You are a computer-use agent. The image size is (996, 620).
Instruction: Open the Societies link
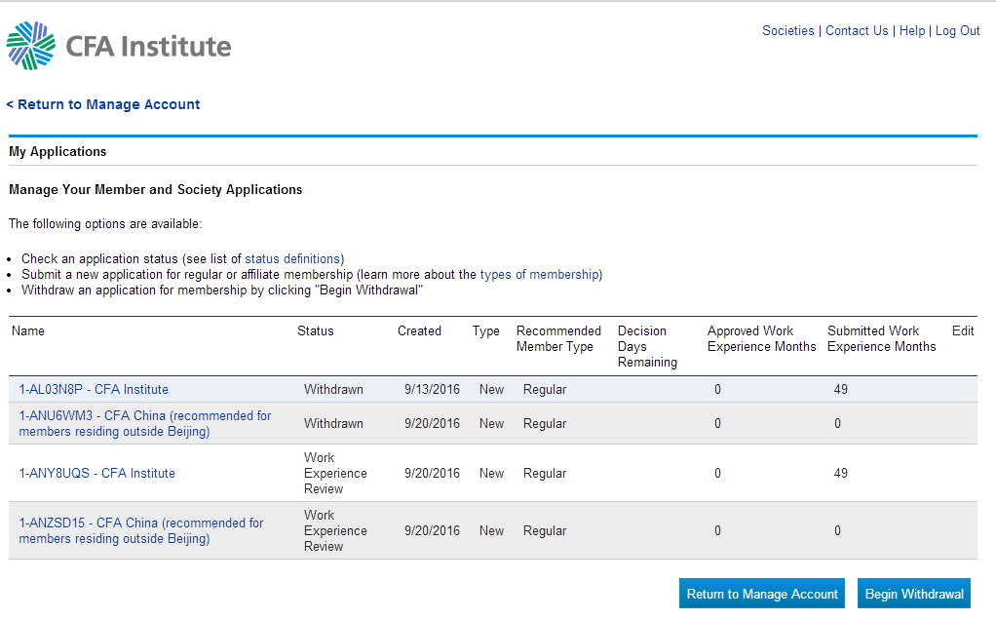pos(787,31)
